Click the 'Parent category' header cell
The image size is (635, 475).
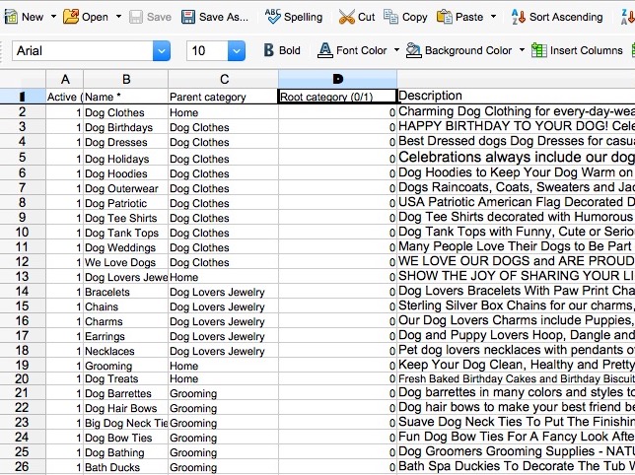tap(224, 97)
